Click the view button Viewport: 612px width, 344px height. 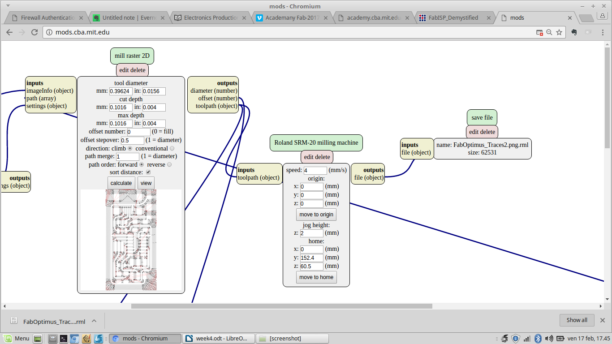pos(146,183)
